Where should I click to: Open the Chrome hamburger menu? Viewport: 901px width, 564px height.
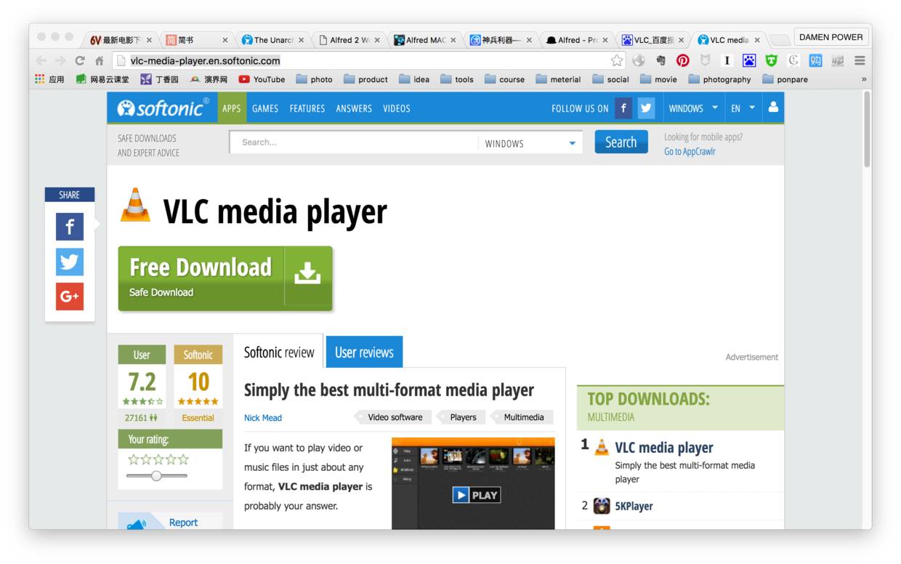coord(860,60)
